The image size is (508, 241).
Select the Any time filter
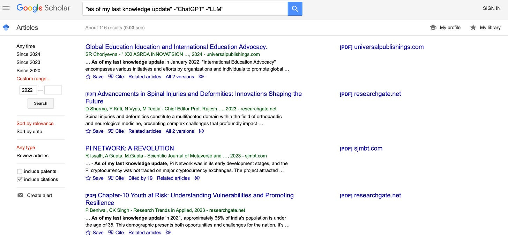coord(26,46)
